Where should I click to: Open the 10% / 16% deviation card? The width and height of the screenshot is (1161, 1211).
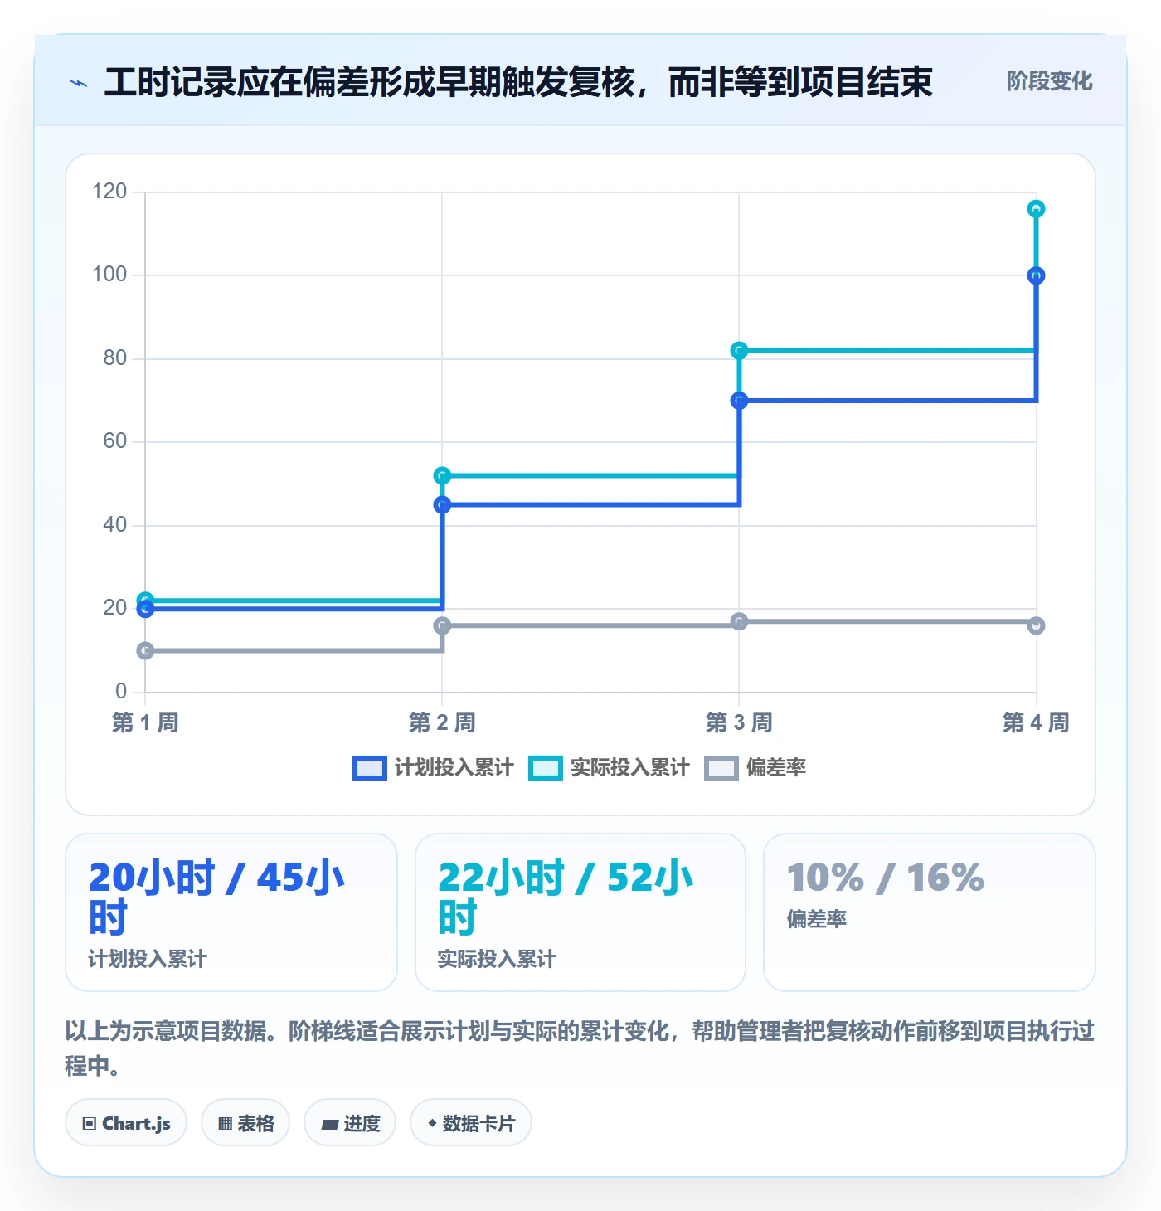tap(930, 912)
